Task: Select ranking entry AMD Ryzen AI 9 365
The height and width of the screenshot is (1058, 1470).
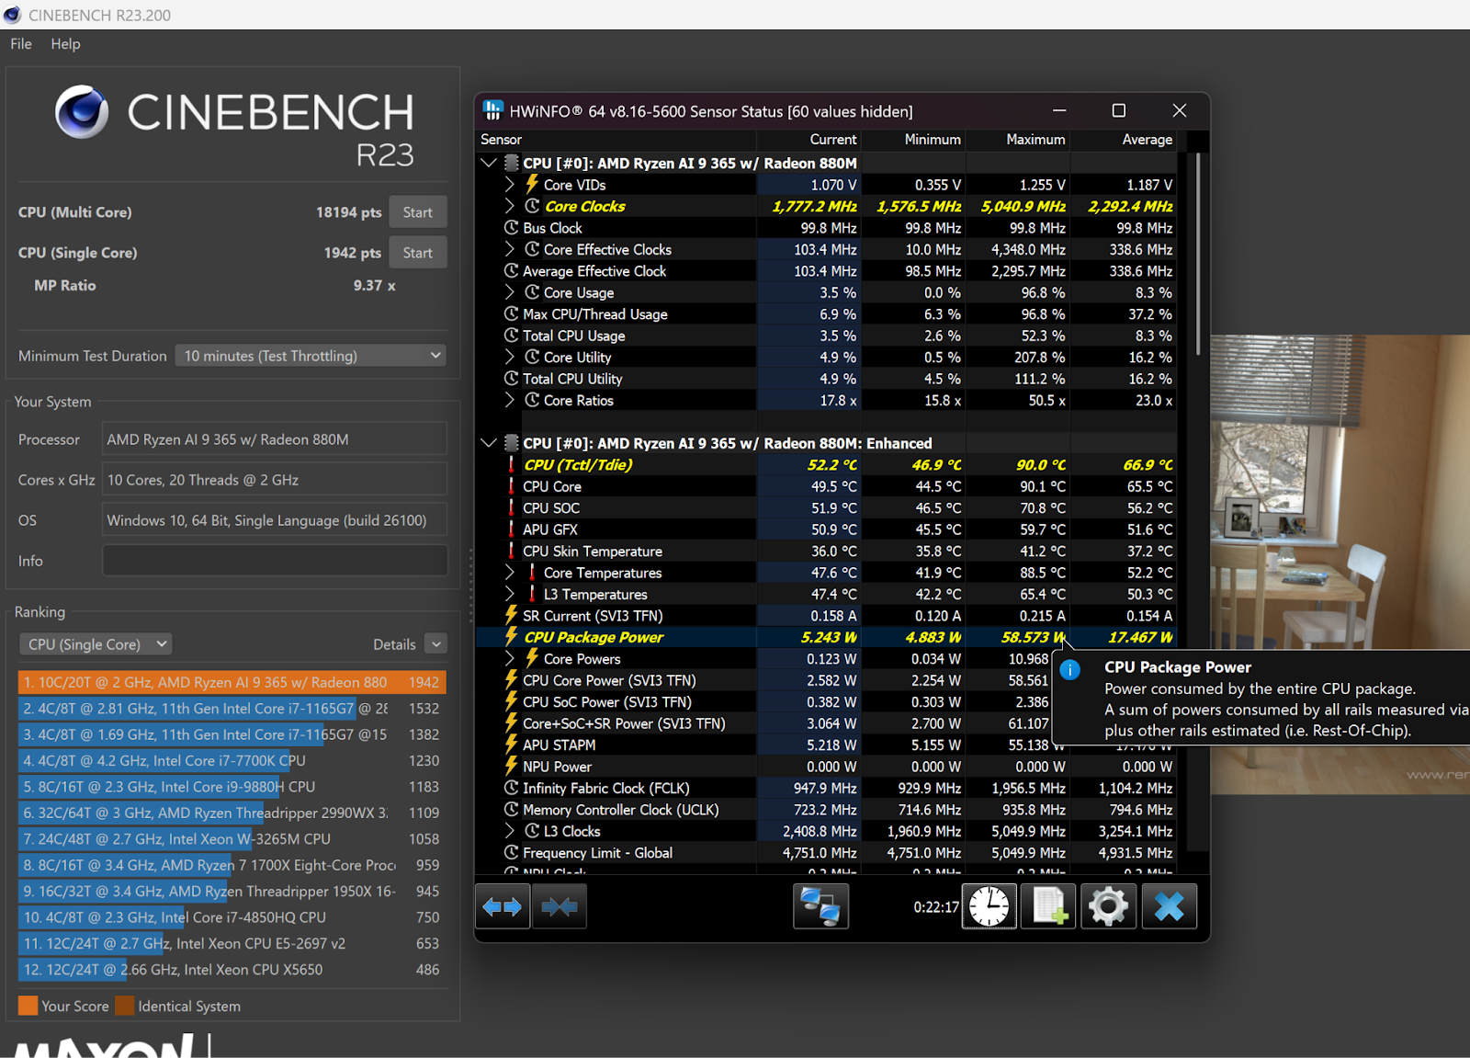Action: point(232,682)
